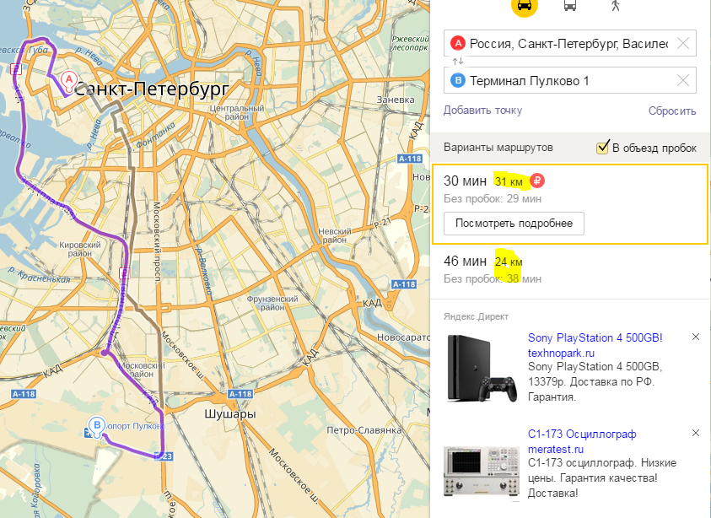Click Шушары label on the map
Image resolution: width=711 pixels, height=518 pixels.
230,413
